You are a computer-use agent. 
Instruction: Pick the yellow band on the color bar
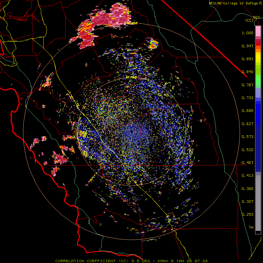pyautogui.click(x=258, y=57)
